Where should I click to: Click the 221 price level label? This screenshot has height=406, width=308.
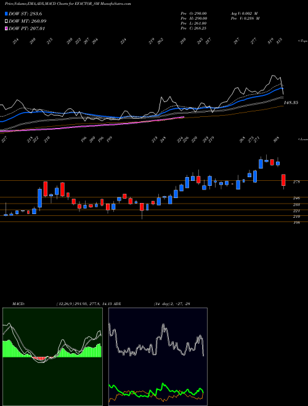(x=296, y=211)
